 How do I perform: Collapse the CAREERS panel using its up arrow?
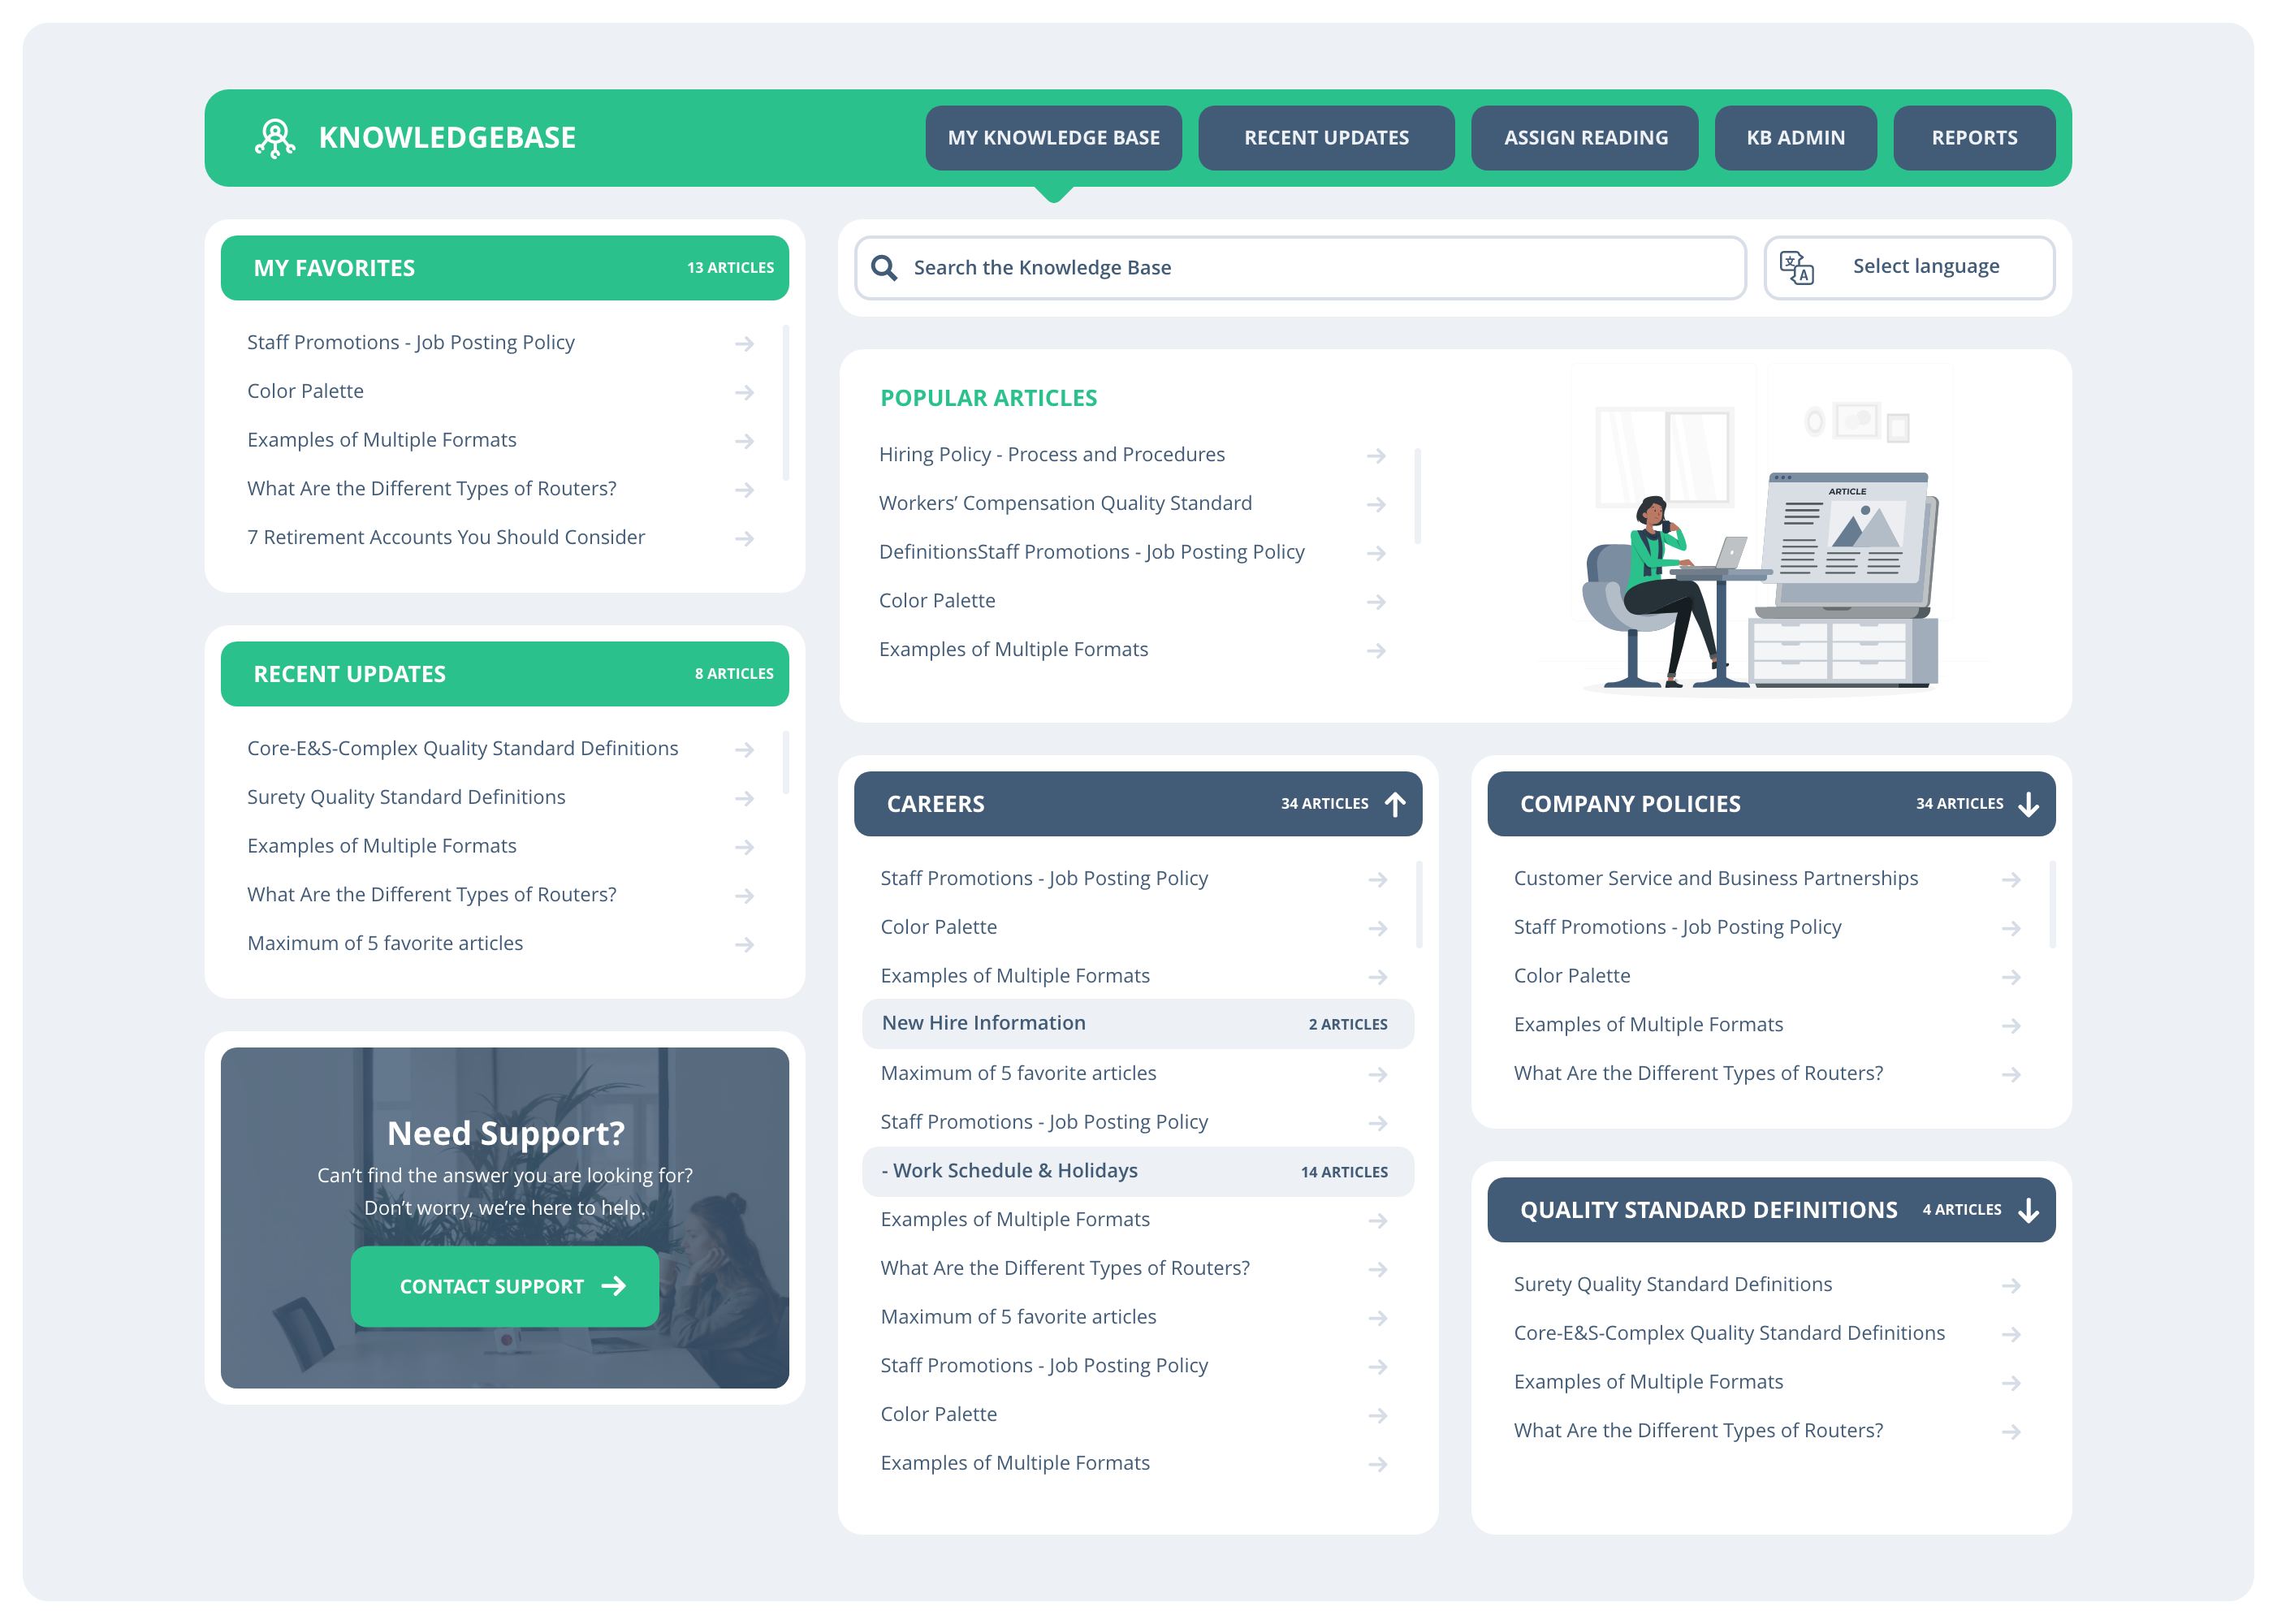(x=1396, y=803)
